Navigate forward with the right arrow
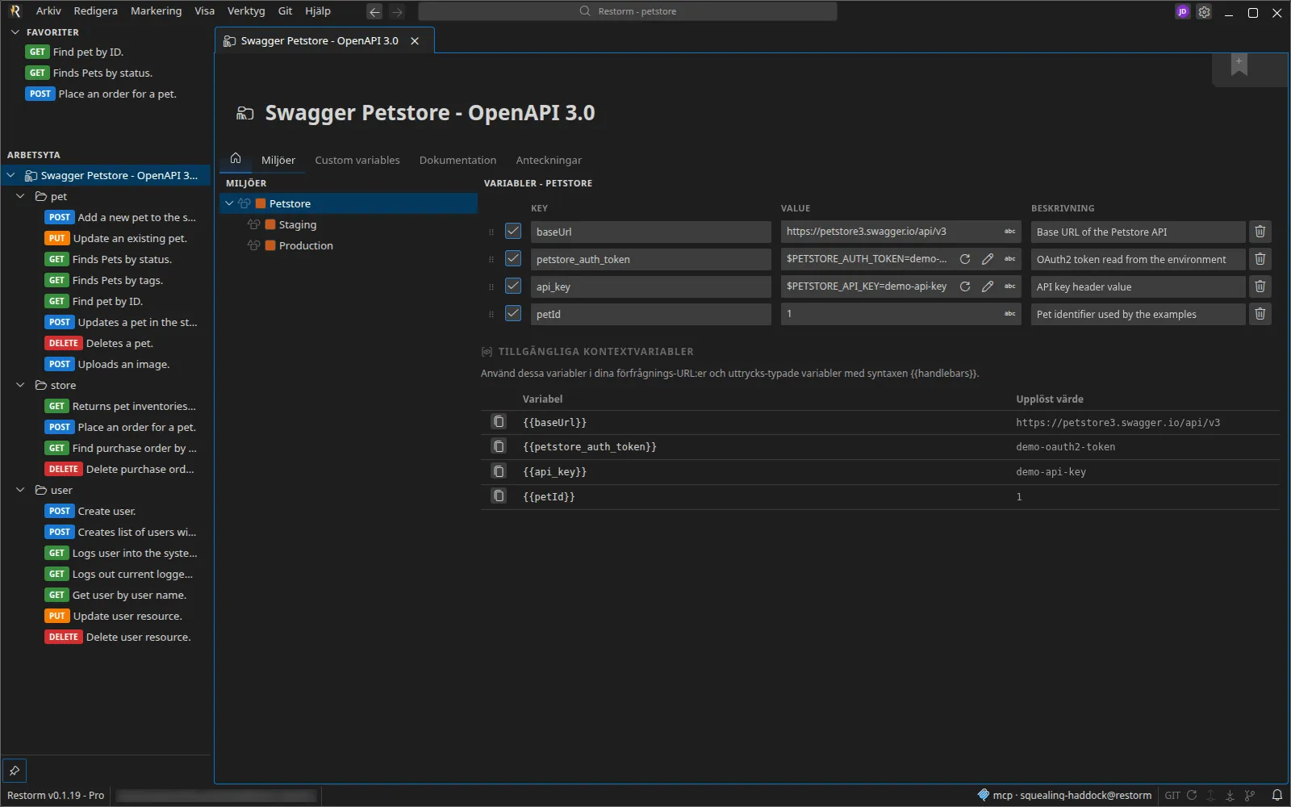 click(397, 12)
